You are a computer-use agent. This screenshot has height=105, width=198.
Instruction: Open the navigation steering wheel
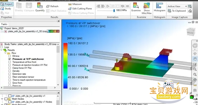tap(195, 46)
